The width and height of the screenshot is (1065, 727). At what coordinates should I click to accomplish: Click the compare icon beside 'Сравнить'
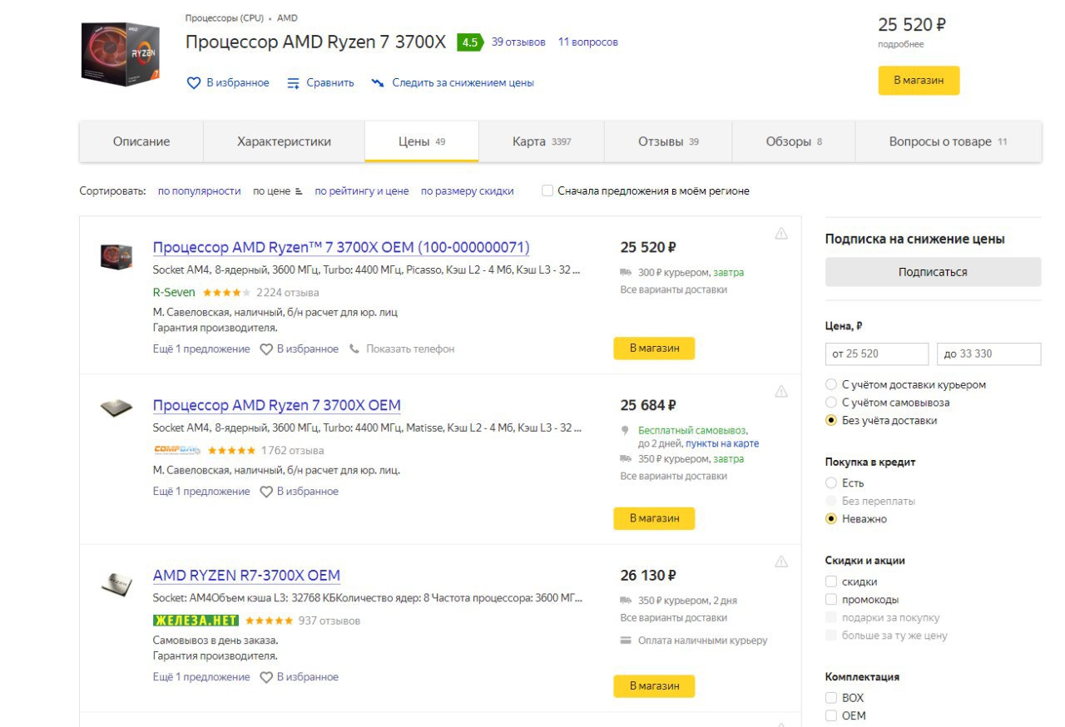click(x=293, y=83)
